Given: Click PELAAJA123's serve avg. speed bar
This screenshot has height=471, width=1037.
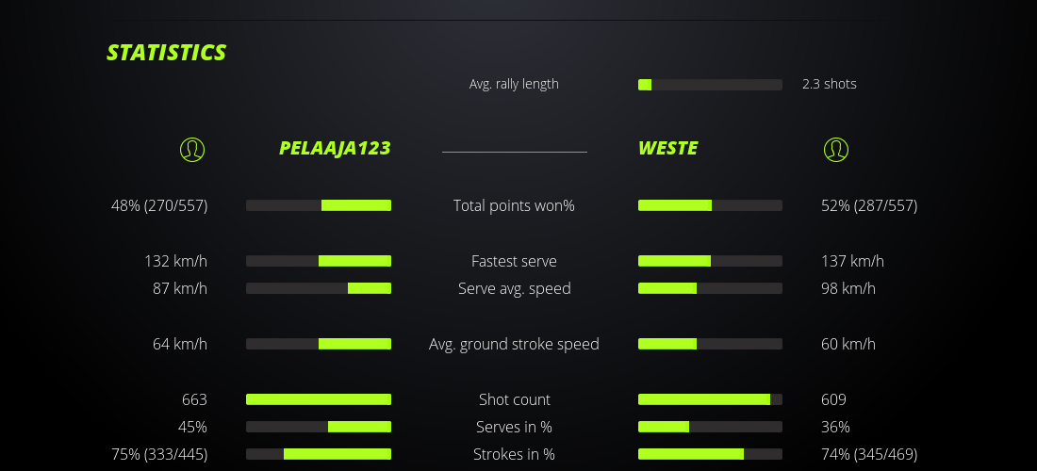Looking at the screenshot, I should pos(319,288).
